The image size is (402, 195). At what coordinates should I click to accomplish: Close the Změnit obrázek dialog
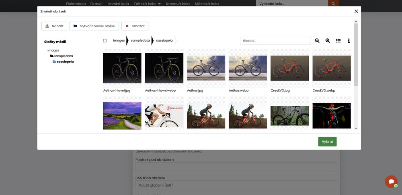pos(356,11)
